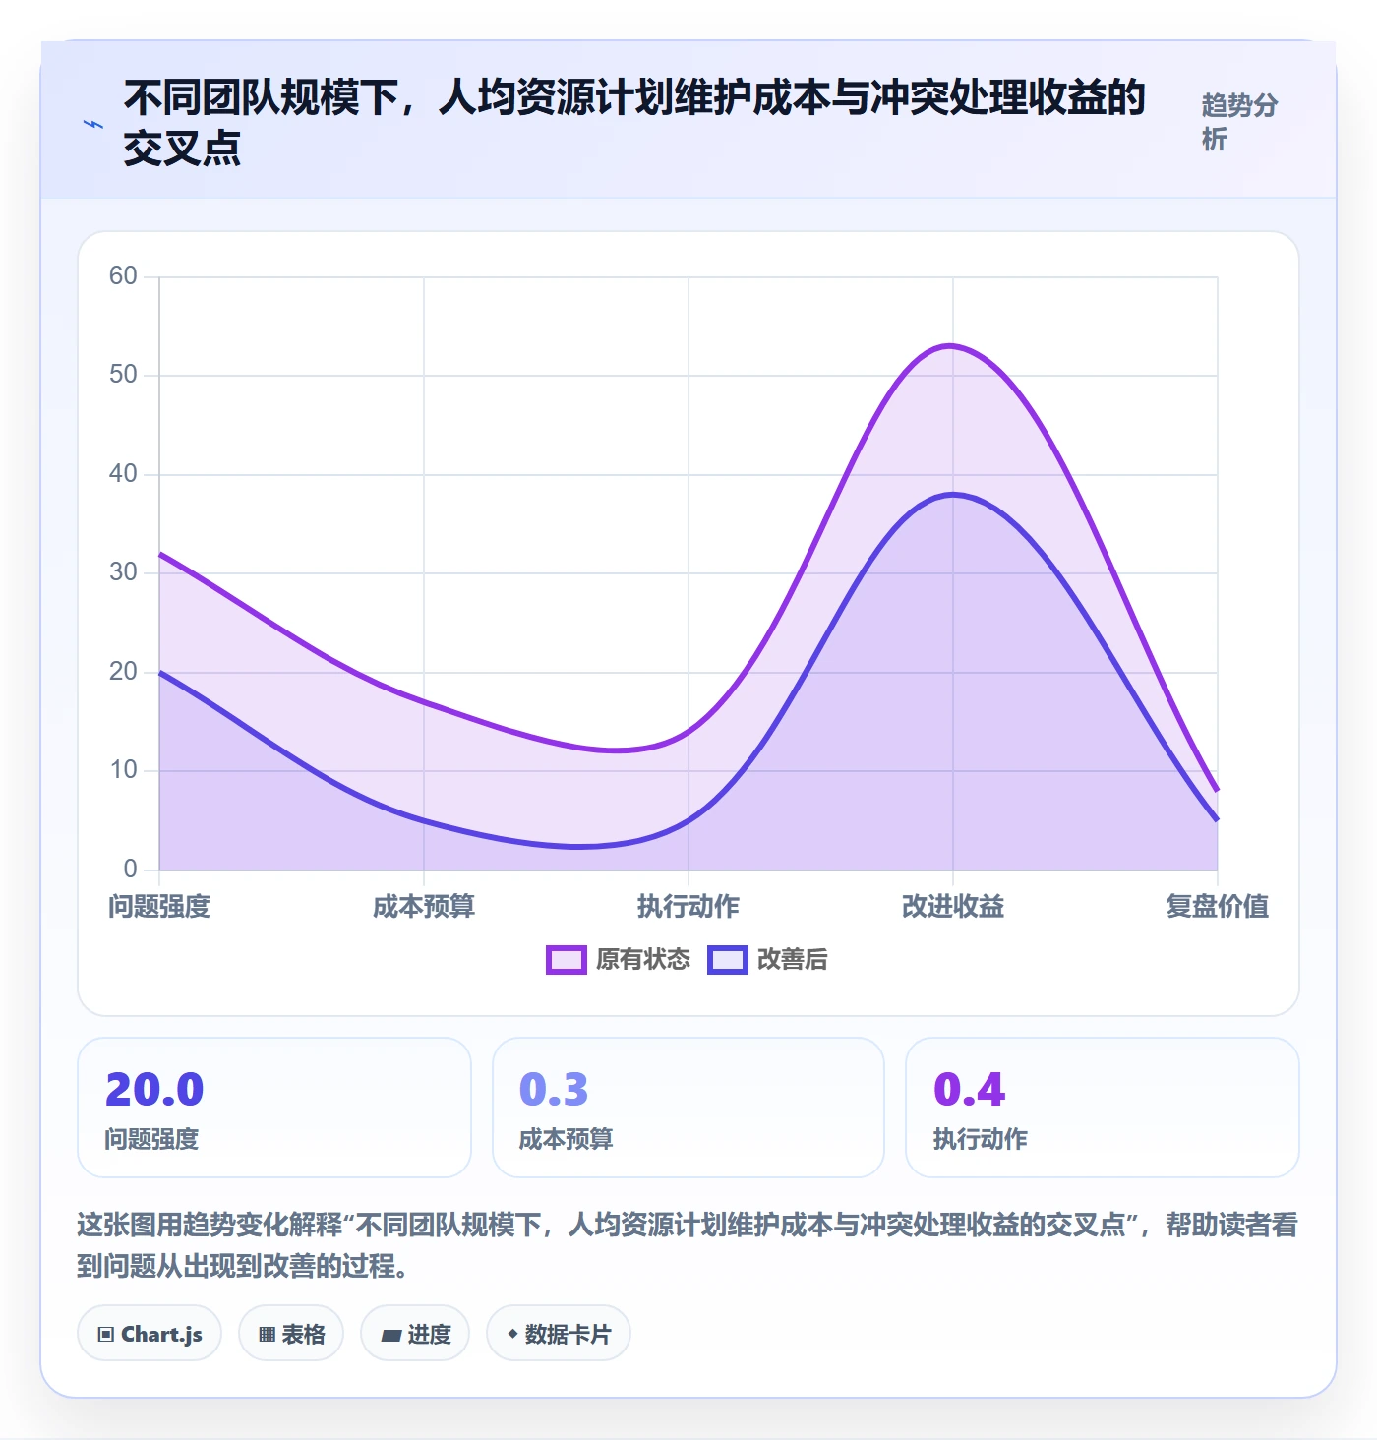This screenshot has width=1377, height=1440.
Task: Click the 复盘价值 x-axis label
Action: point(1218,907)
